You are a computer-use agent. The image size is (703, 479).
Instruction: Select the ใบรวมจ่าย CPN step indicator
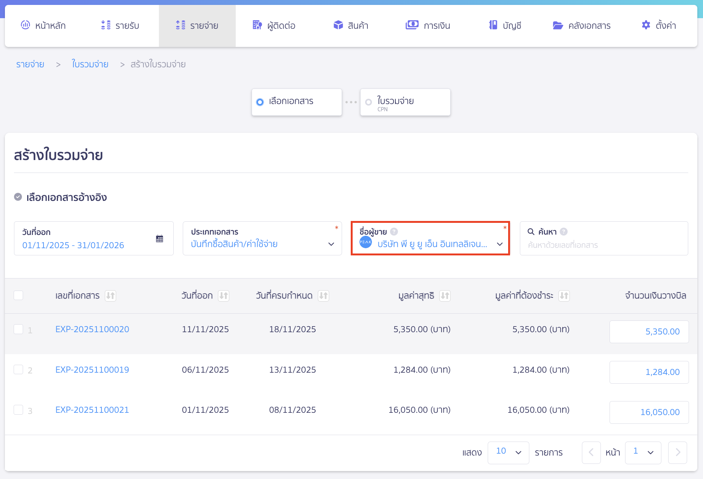[405, 102]
